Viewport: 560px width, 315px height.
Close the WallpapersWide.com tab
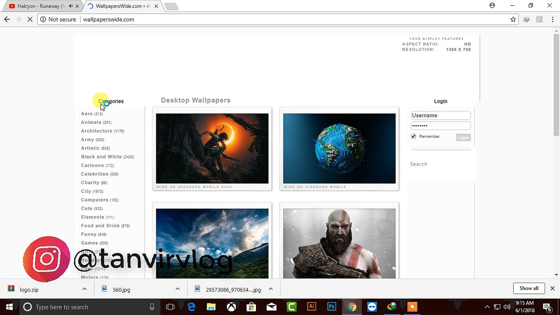(x=156, y=6)
